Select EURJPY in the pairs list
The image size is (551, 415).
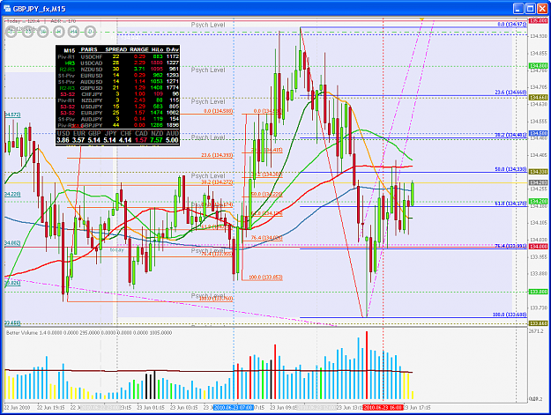click(92, 113)
